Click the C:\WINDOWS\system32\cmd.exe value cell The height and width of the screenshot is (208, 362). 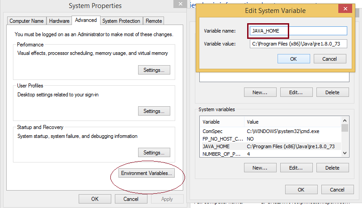tap(283, 131)
